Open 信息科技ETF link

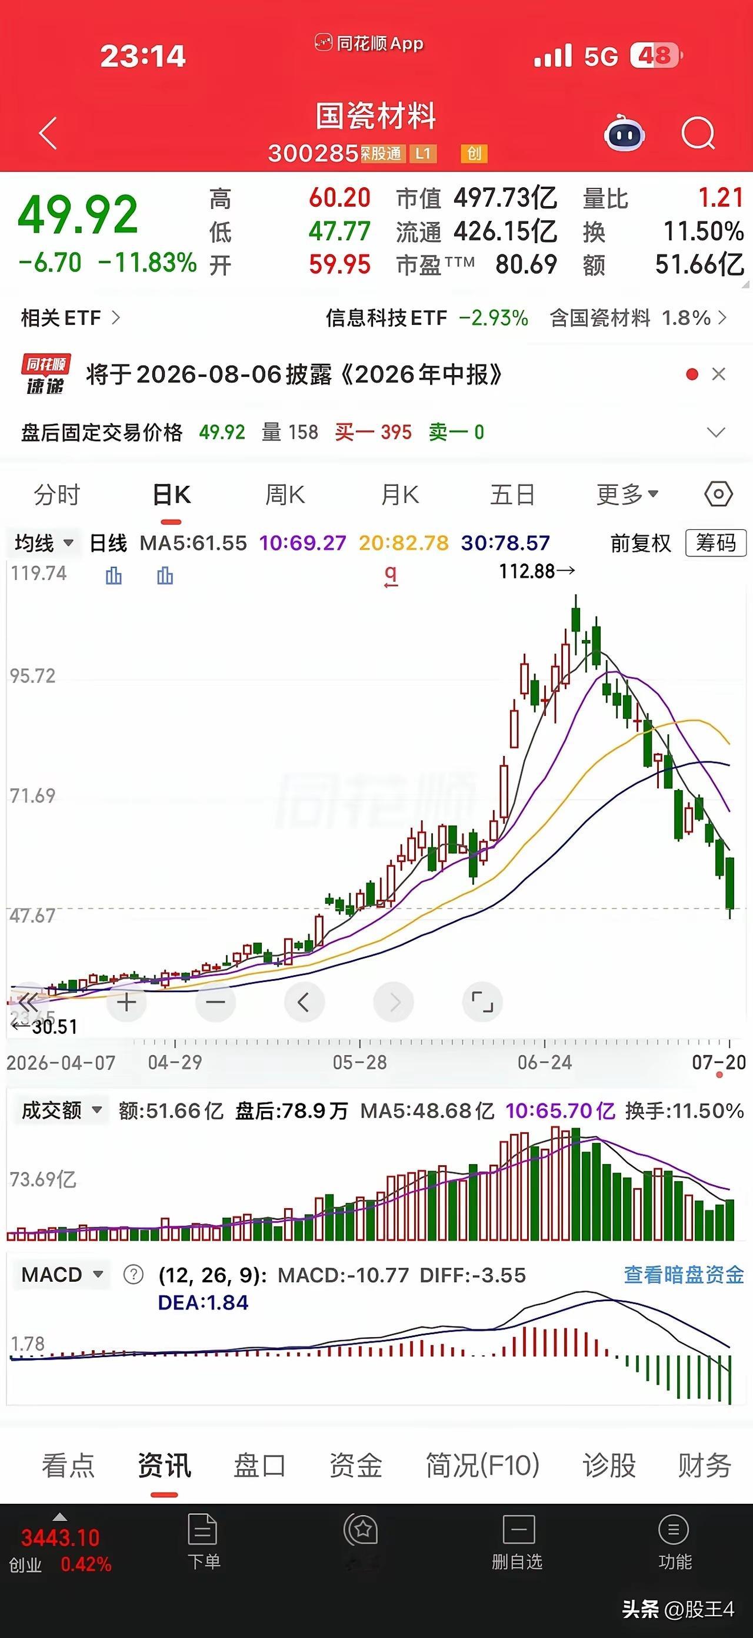click(387, 317)
